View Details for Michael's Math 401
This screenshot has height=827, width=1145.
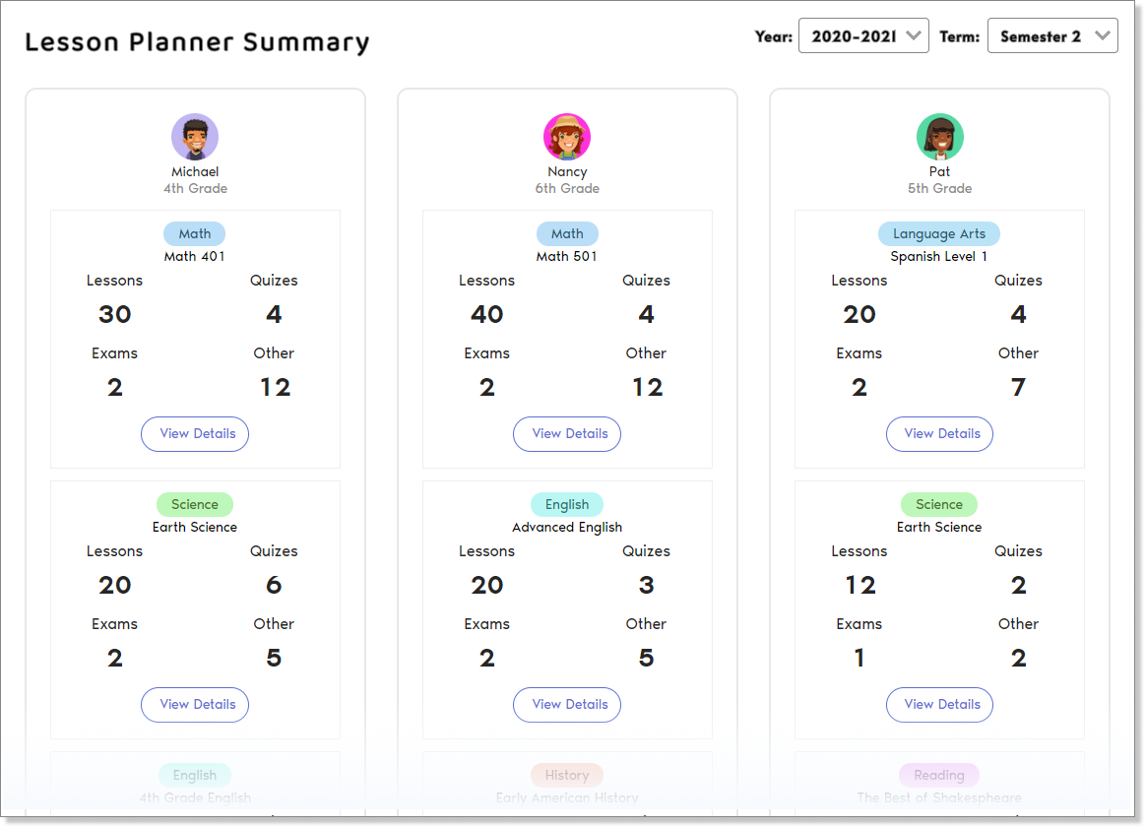(195, 433)
